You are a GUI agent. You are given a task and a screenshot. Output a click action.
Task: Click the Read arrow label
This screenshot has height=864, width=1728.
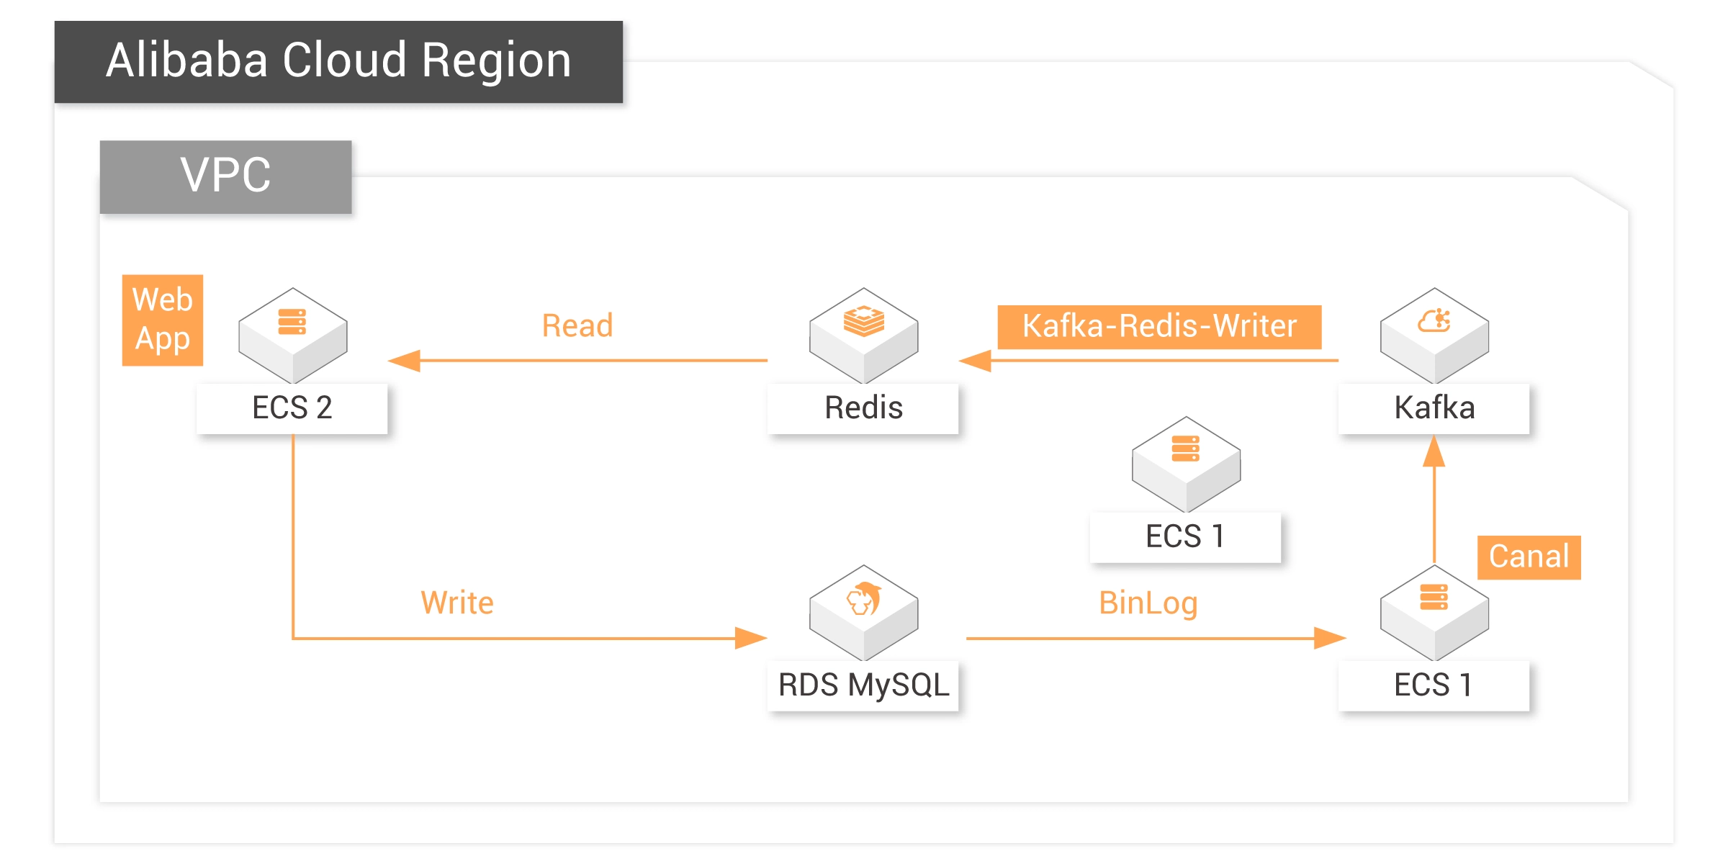pos(577,326)
